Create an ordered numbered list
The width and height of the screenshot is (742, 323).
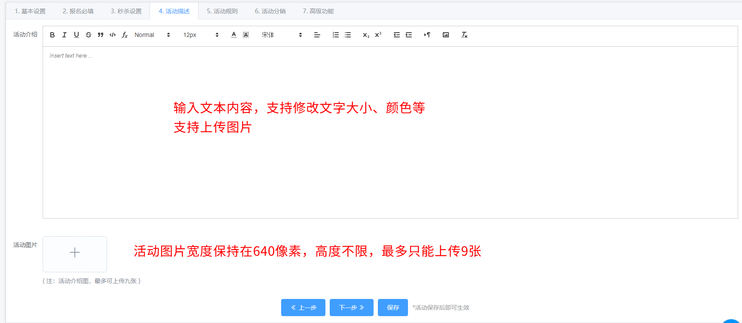[x=336, y=35]
